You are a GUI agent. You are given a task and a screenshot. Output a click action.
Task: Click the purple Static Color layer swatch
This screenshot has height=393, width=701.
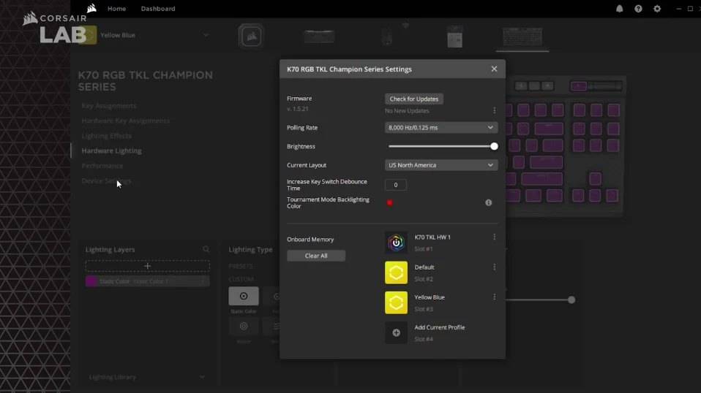[x=91, y=281]
